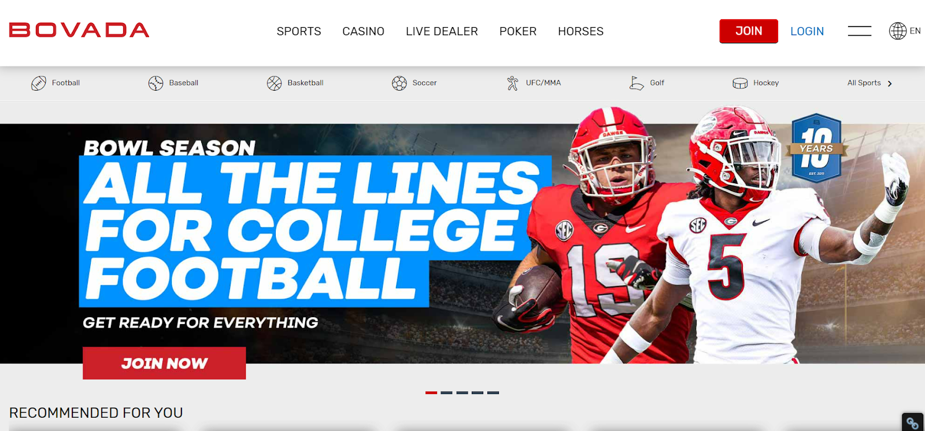Open the globe language icon
The image size is (925, 431).
pyautogui.click(x=898, y=31)
